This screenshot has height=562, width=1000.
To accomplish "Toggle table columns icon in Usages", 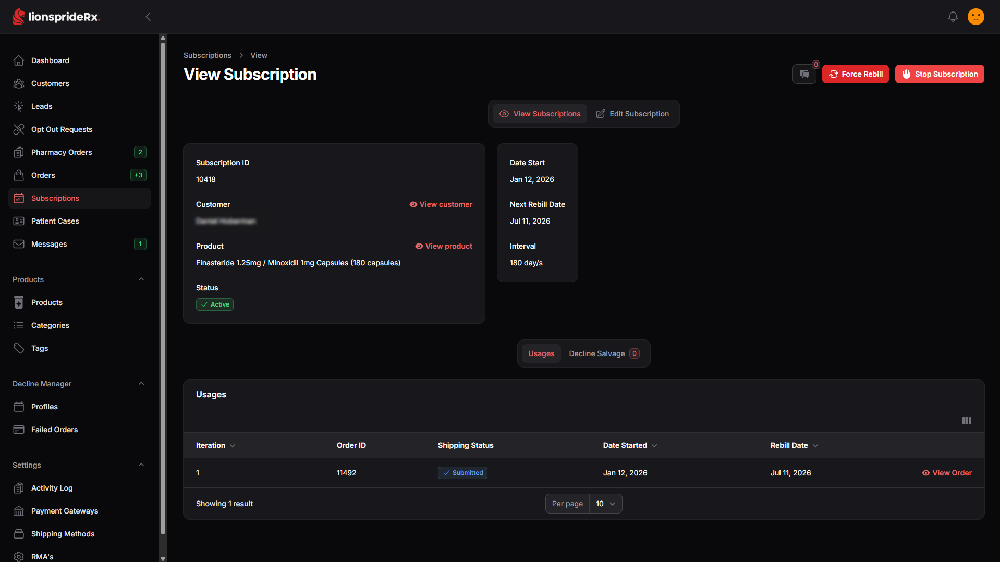I will (966, 421).
